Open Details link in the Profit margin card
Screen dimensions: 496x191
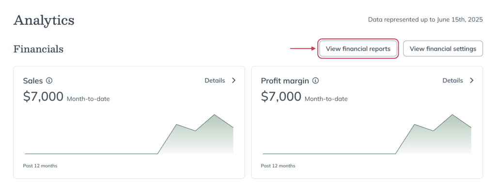click(453, 80)
